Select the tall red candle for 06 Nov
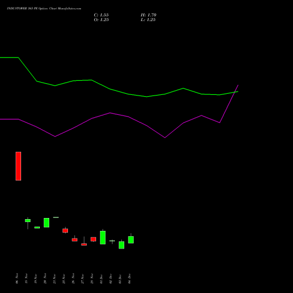Viewport: 293px width, 293px height. click(18, 166)
